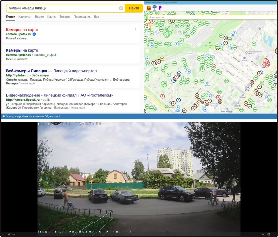The width and height of the screenshot is (278, 237).
Task: Select the purple pennant icon in the map toolbar
Action: click(160, 8)
